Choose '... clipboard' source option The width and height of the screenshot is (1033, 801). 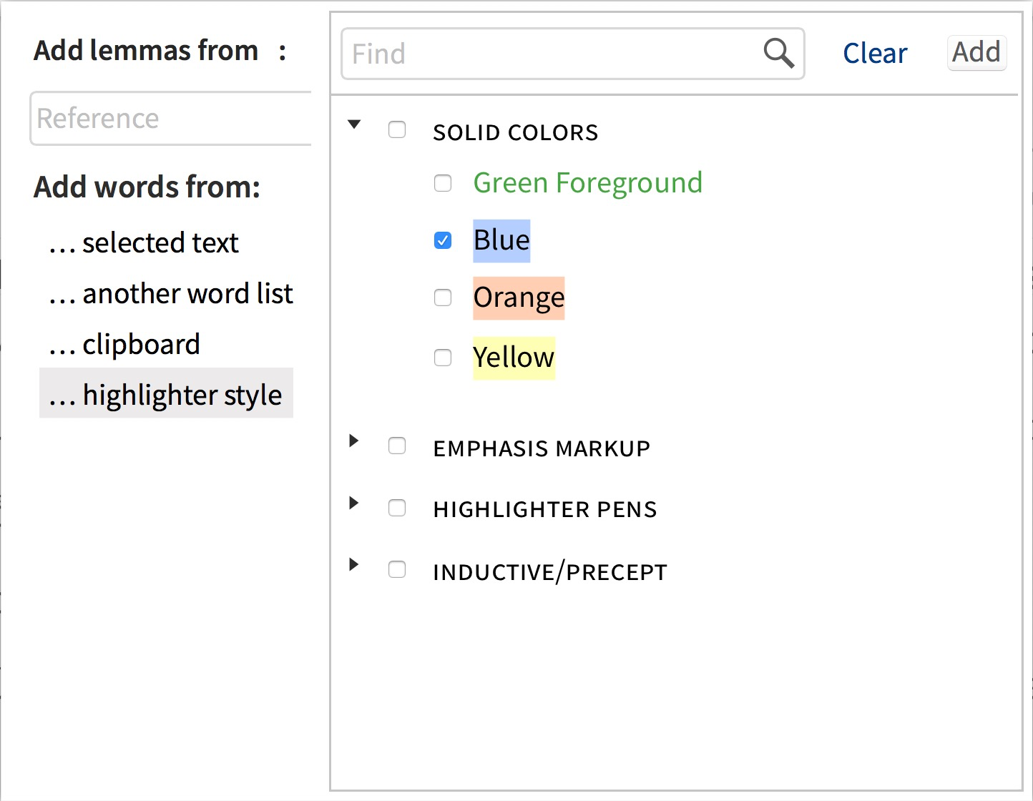[124, 345]
